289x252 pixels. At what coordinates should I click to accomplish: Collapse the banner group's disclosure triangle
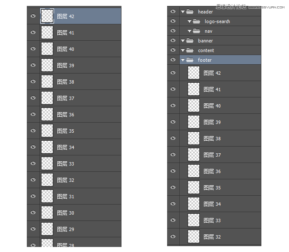[x=183, y=41]
